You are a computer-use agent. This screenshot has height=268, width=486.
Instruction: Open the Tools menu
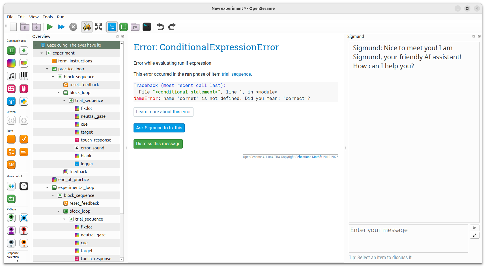(x=48, y=17)
